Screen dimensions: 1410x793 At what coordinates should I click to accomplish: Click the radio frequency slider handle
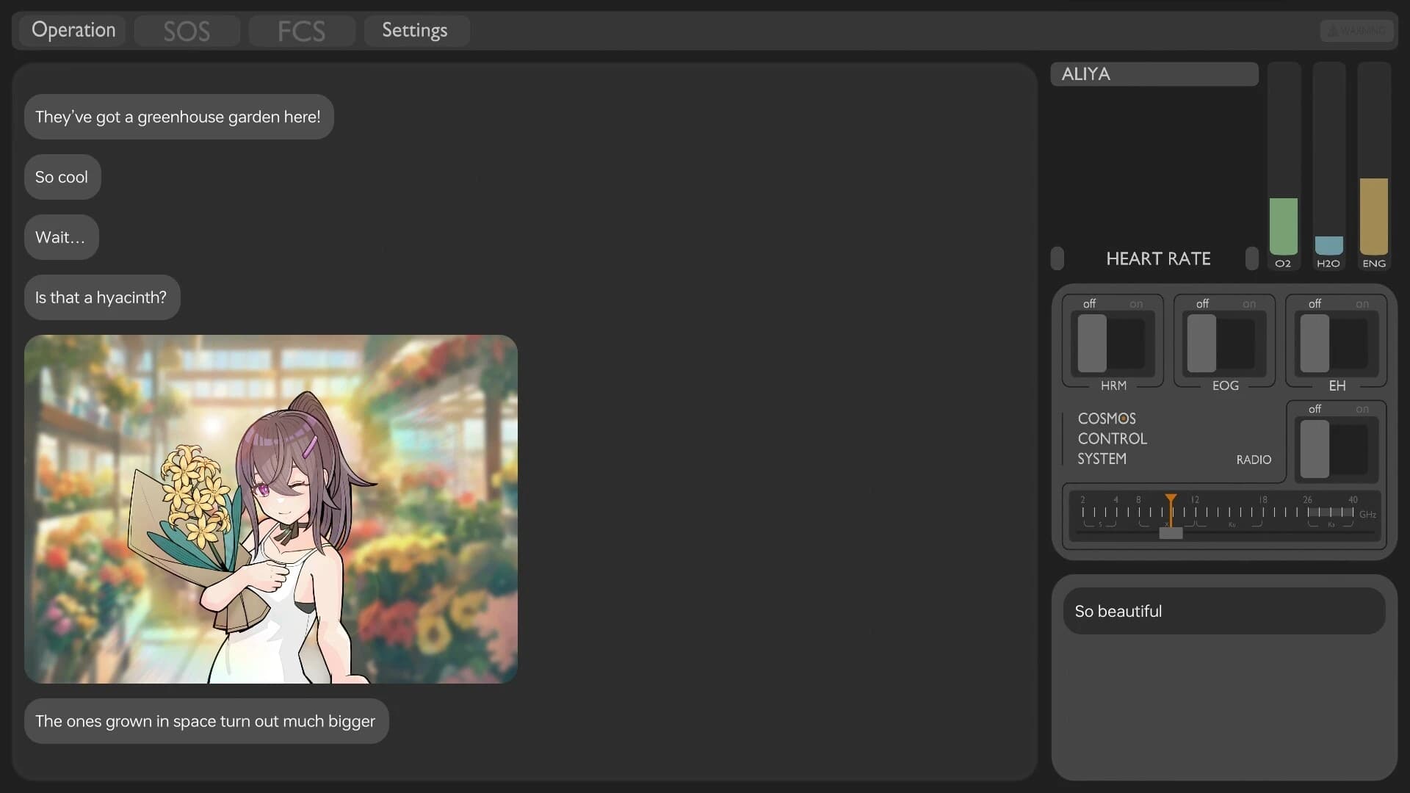pos(1170,532)
